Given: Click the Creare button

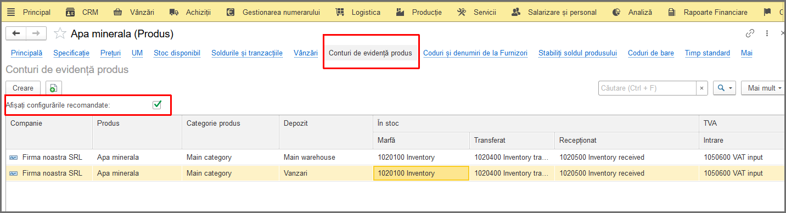Looking at the screenshot, I should click(x=23, y=88).
